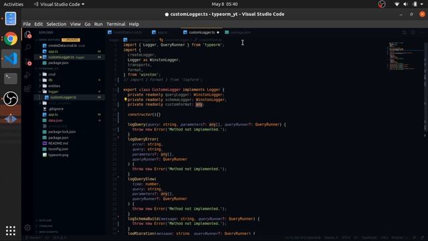
Task: Click the constructor(){} line in editor
Action: (144, 114)
